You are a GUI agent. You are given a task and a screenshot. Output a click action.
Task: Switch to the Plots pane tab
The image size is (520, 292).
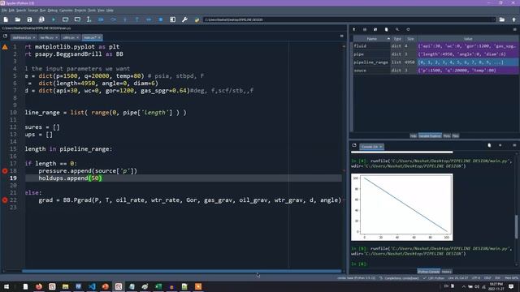tap(447, 135)
